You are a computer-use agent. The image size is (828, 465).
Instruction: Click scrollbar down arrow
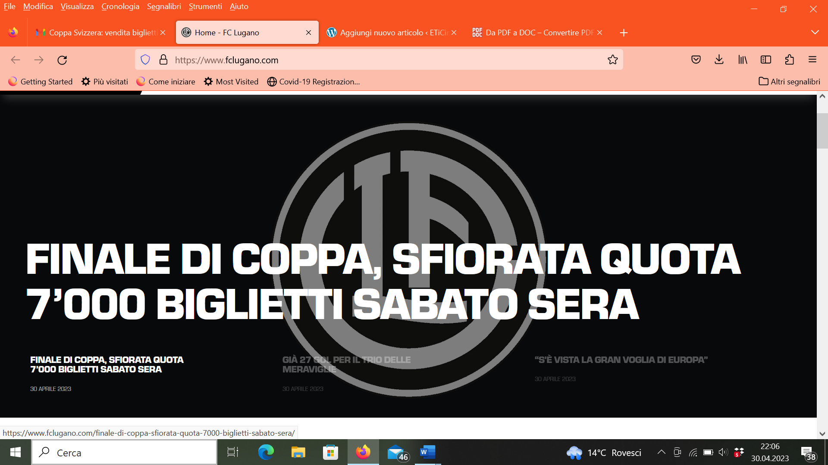pos(822,434)
